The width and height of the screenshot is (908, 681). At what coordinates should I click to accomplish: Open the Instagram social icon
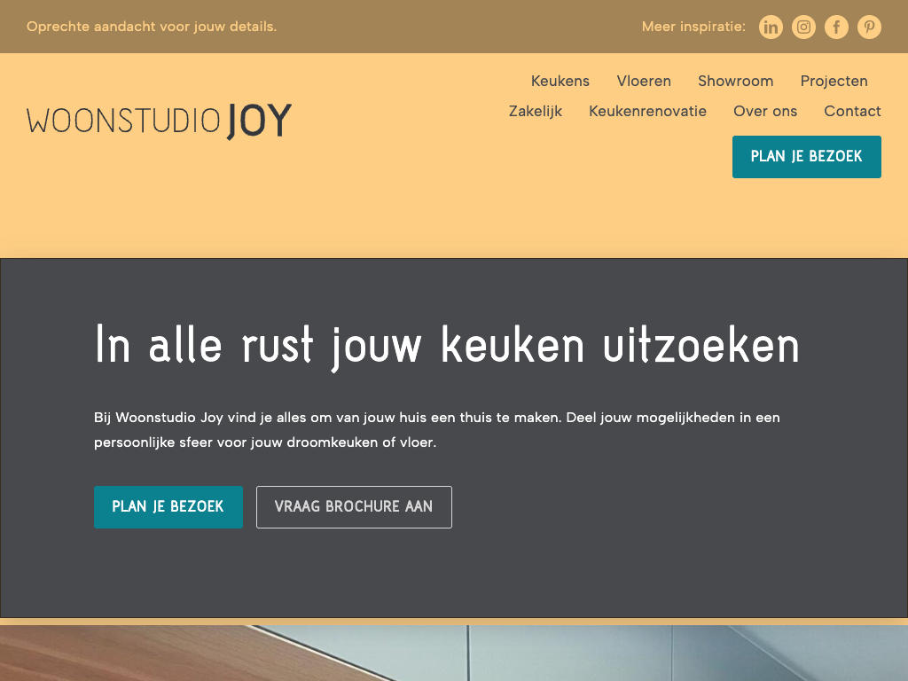coord(804,27)
